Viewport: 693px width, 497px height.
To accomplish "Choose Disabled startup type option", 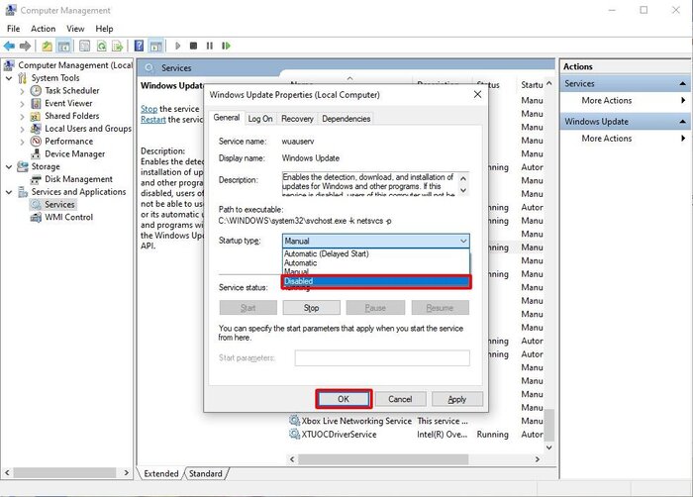I will (x=376, y=281).
